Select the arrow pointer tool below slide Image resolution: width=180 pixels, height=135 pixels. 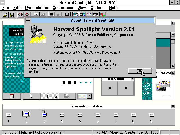pyautogui.click(x=31, y=96)
